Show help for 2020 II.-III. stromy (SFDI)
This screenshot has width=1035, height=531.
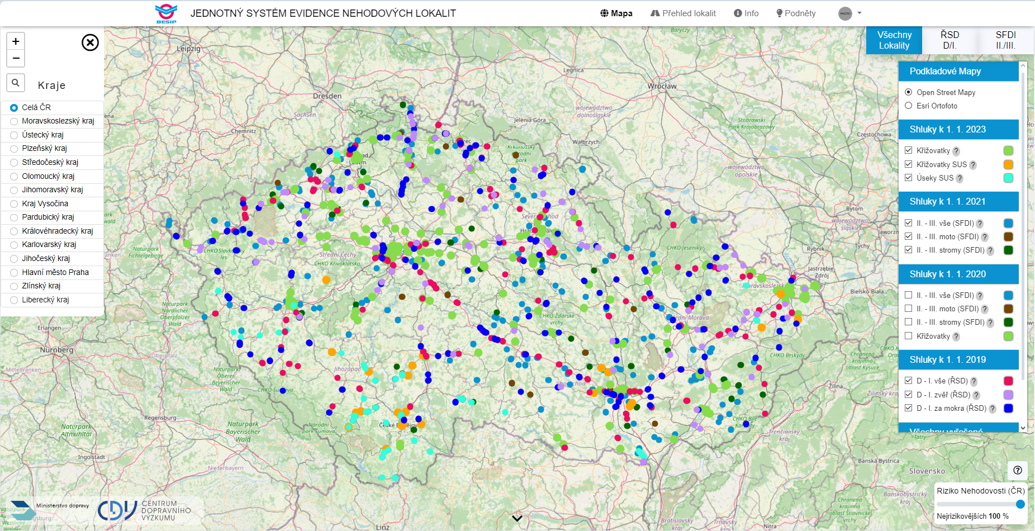coord(990,323)
